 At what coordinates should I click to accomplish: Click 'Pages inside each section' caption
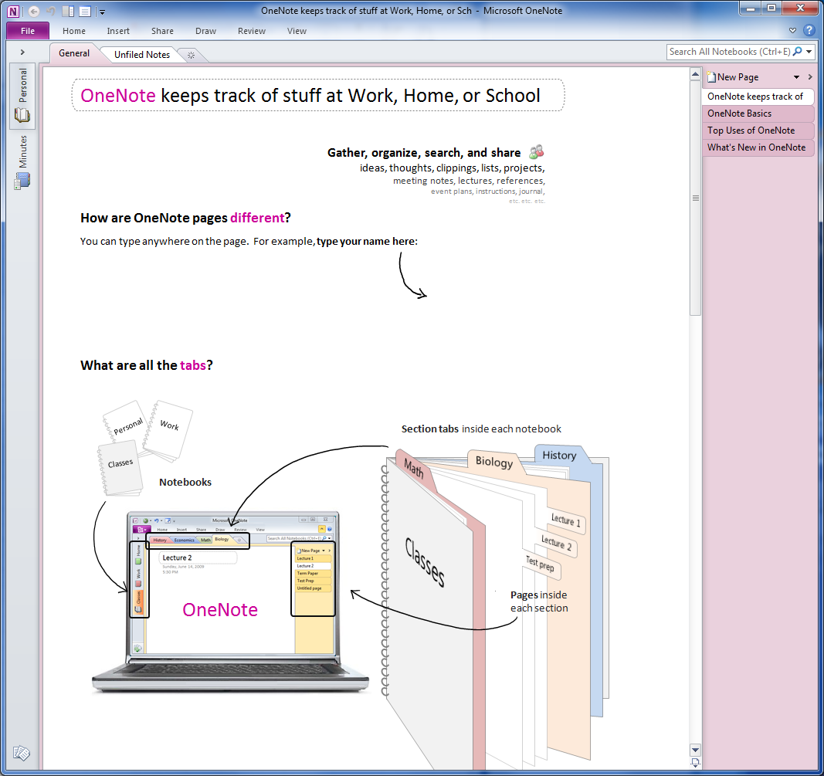point(539,601)
